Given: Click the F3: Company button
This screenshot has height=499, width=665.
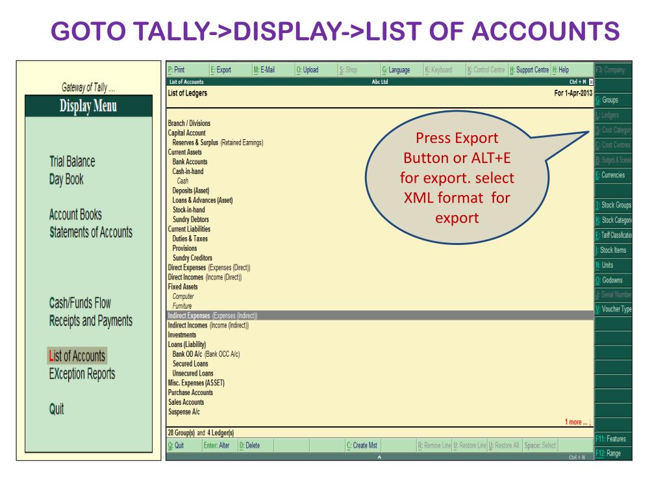Looking at the screenshot, I should [613, 70].
